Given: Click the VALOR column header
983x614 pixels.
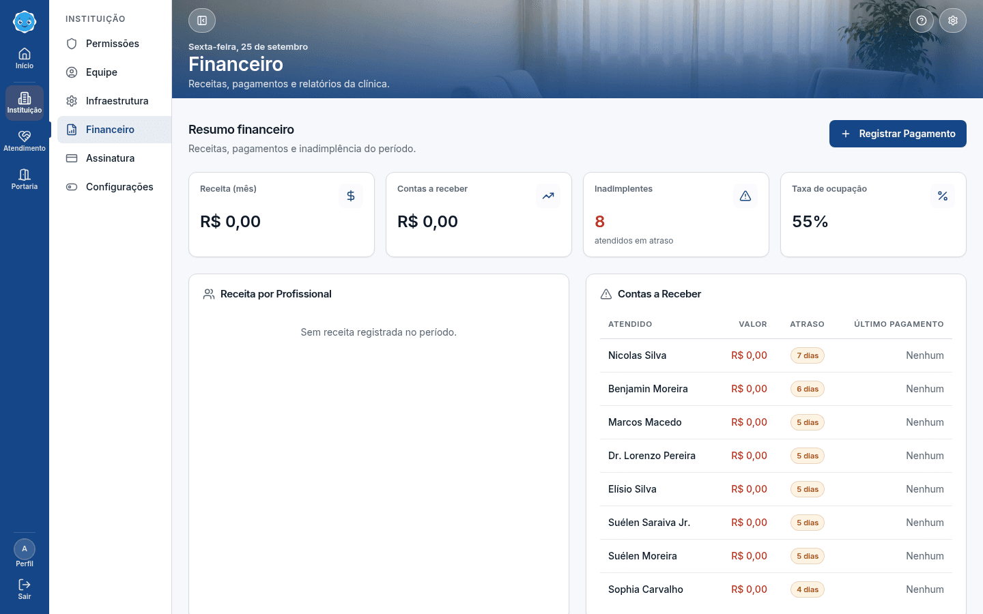Looking at the screenshot, I should point(753,324).
